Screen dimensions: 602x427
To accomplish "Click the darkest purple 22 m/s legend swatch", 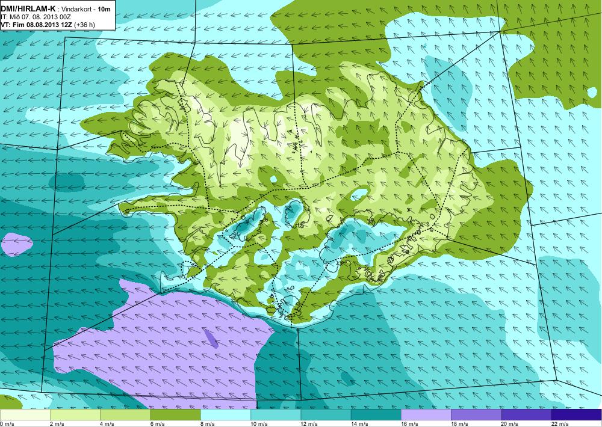I will 577,415.
